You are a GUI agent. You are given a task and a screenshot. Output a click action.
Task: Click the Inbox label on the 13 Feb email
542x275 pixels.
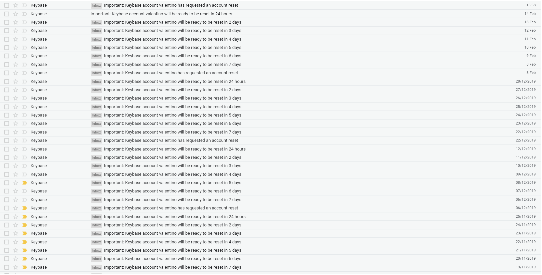pyautogui.click(x=96, y=22)
